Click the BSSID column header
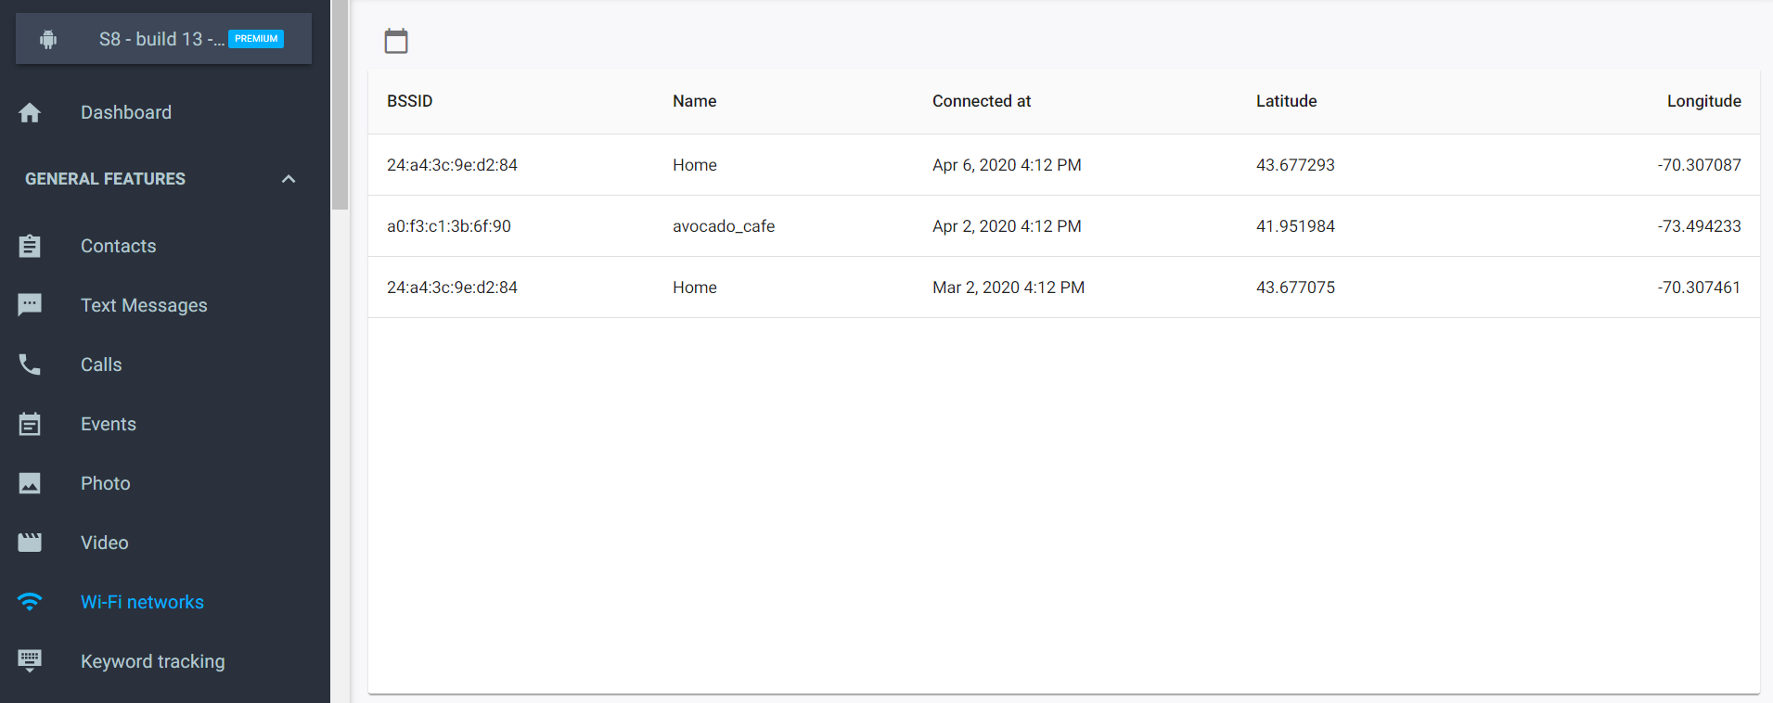Image resolution: width=1773 pixels, height=703 pixels. pyautogui.click(x=410, y=101)
